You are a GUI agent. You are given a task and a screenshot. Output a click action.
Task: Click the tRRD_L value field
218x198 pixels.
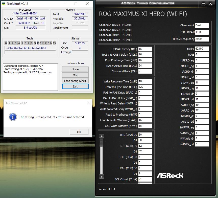145,93
